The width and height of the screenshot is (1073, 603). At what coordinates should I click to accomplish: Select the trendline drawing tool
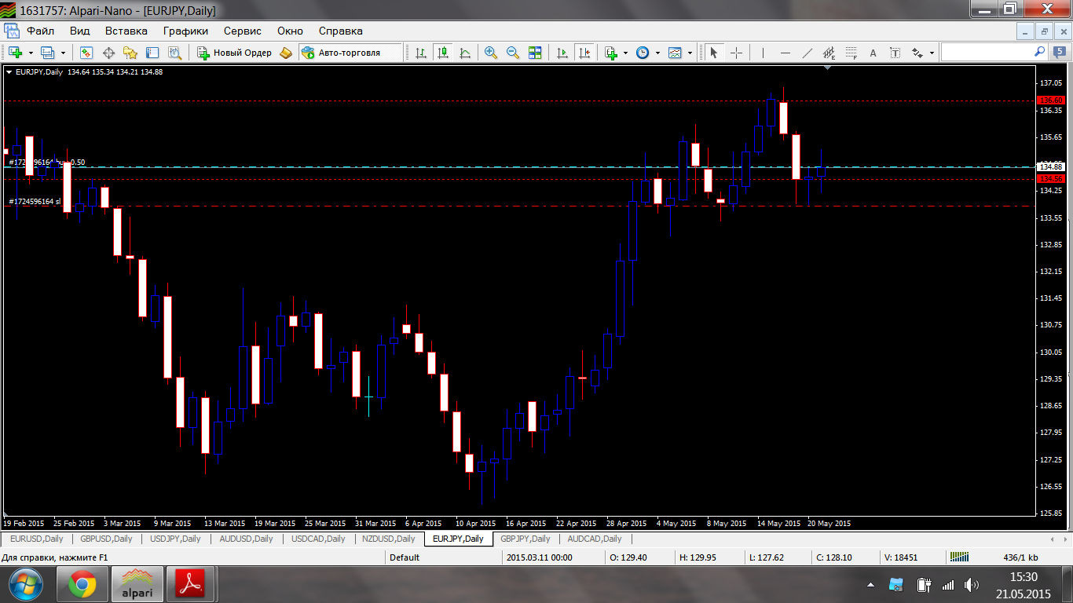click(807, 53)
